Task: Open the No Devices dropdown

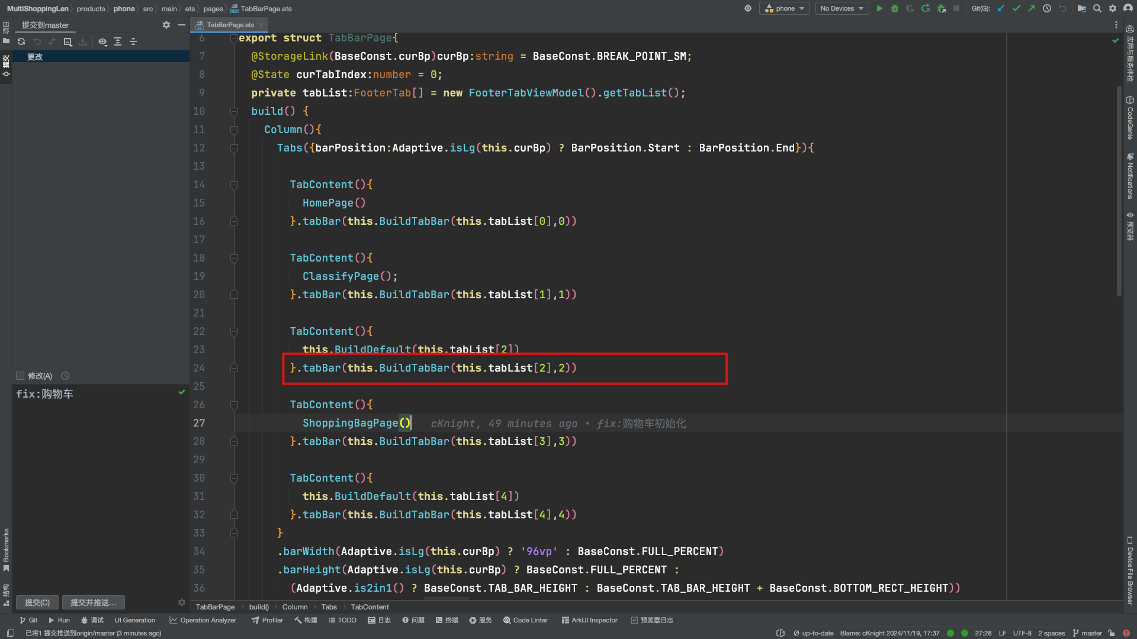Action: coord(842,8)
